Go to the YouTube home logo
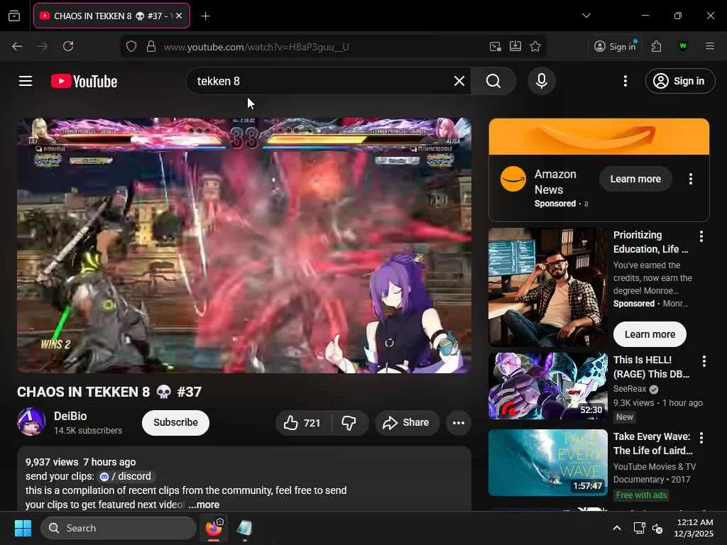This screenshot has height=545, width=727. [x=84, y=81]
